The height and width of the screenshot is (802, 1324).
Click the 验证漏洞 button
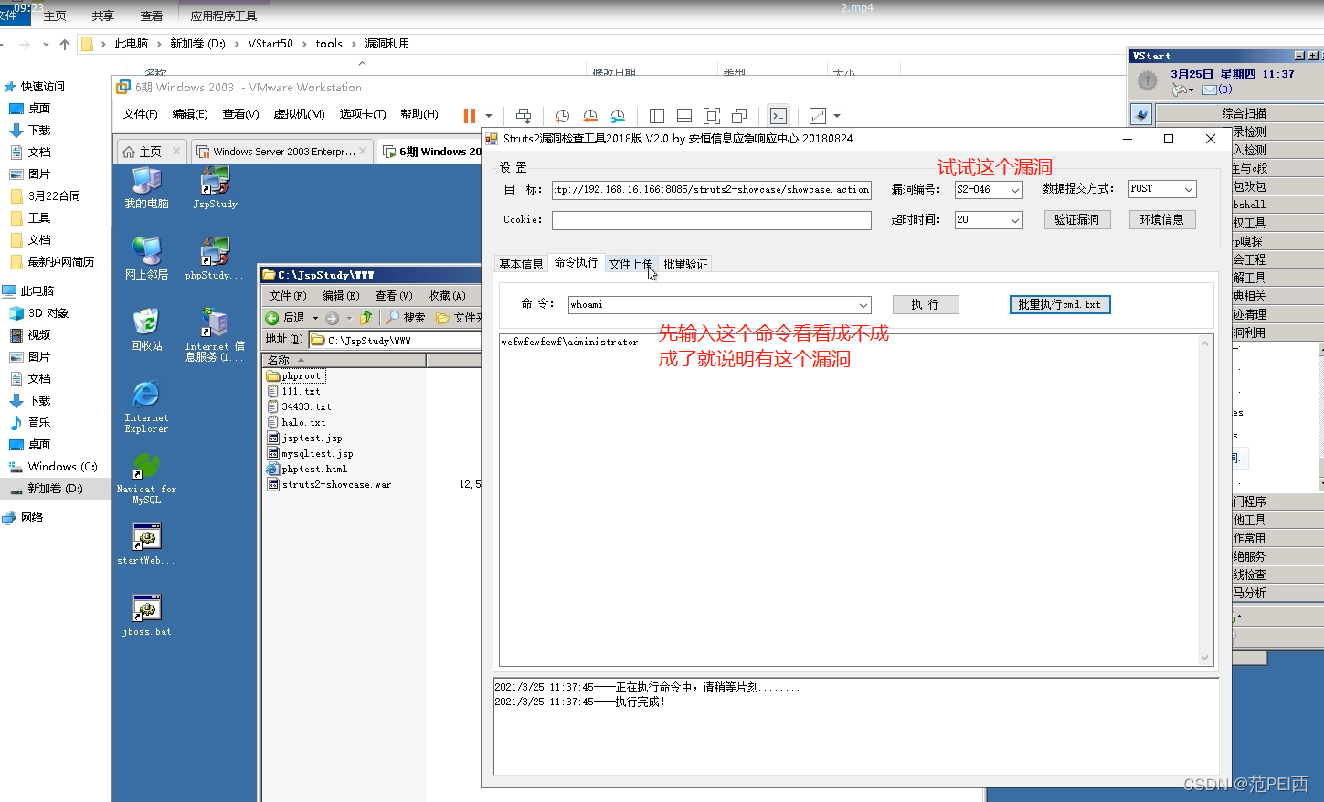(1077, 219)
